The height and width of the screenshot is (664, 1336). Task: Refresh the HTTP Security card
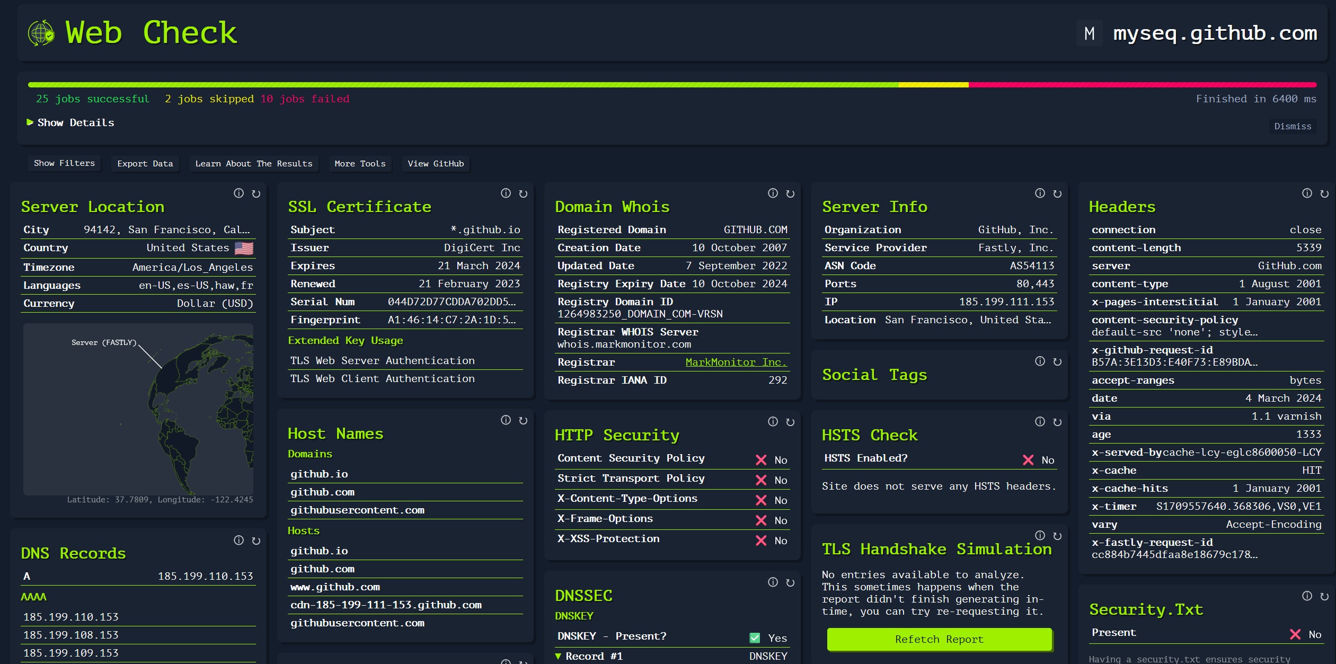pyautogui.click(x=790, y=422)
